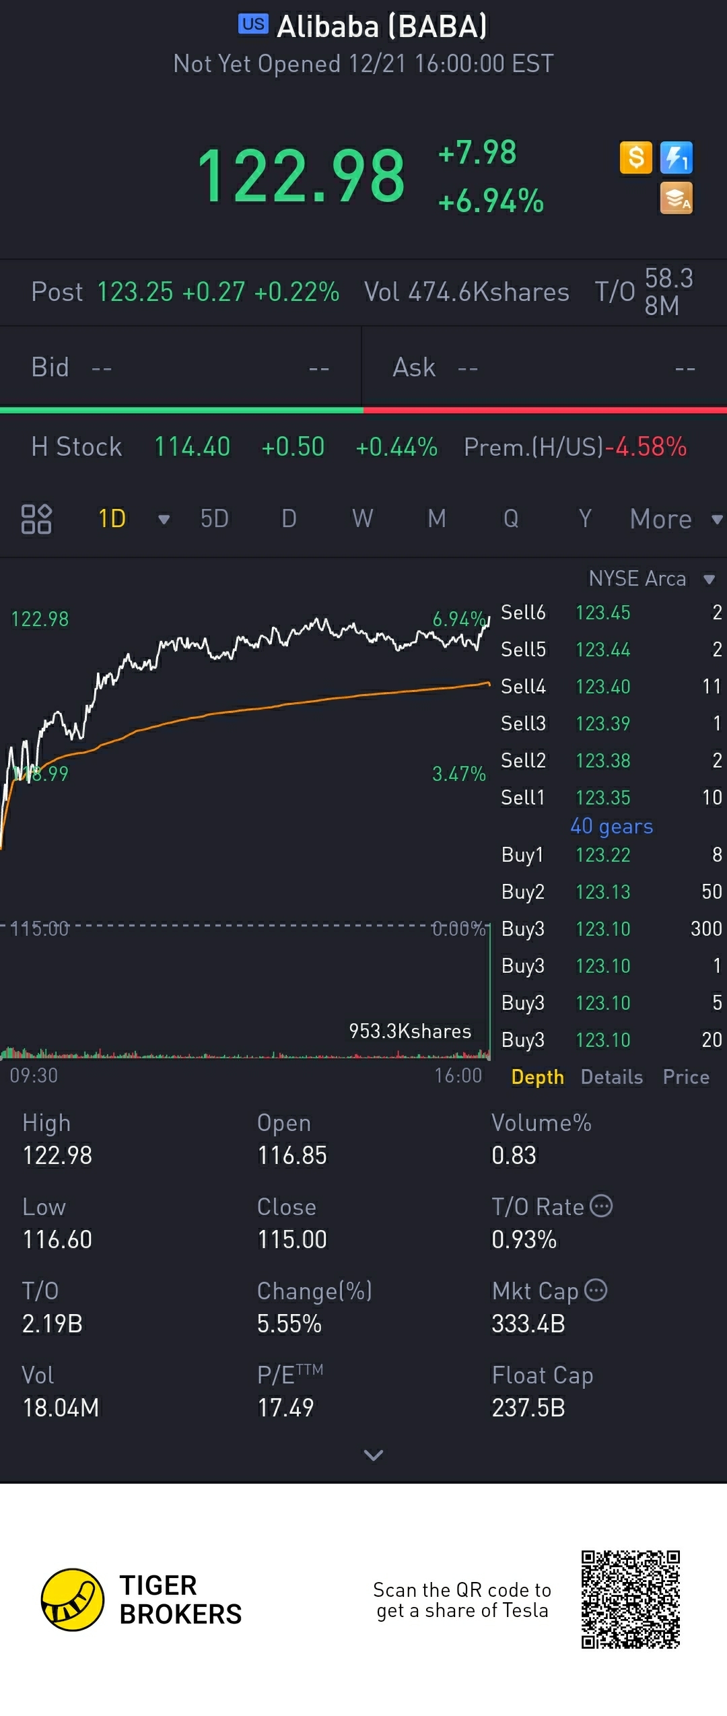Tap Sell1 price 123.35
This screenshot has height=1716, width=727.
click(602, 798)
